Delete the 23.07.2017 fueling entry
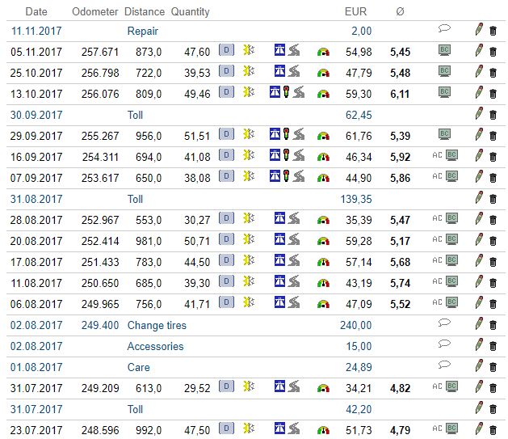This screenshot has width=508, height=439. pyautogui.click(x=493, y=429)
